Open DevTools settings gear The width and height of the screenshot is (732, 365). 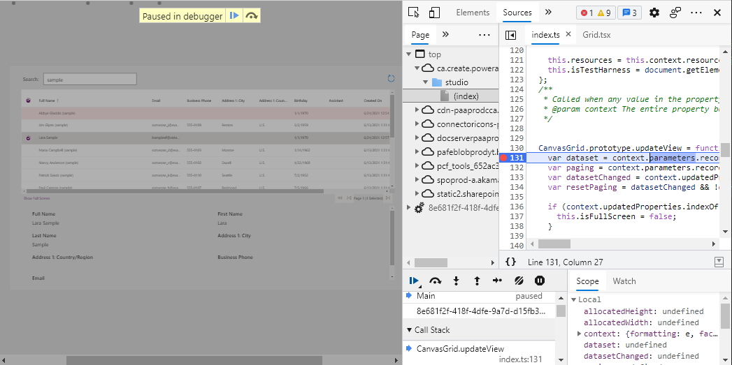pos(654,13)
